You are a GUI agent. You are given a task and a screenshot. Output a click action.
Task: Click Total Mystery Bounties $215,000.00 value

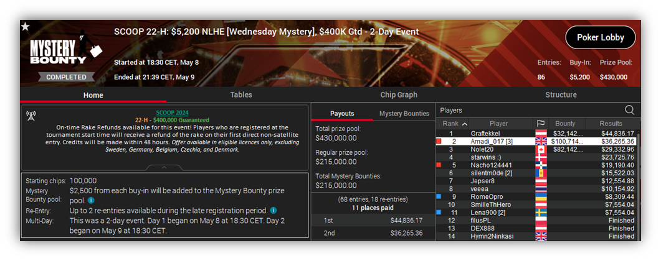(336, 185)
